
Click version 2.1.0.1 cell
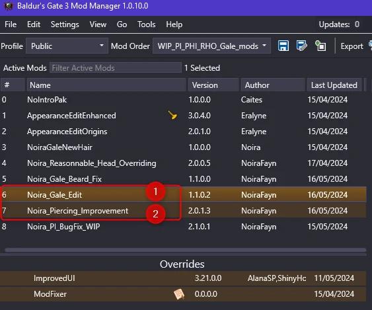click(200, 227)
